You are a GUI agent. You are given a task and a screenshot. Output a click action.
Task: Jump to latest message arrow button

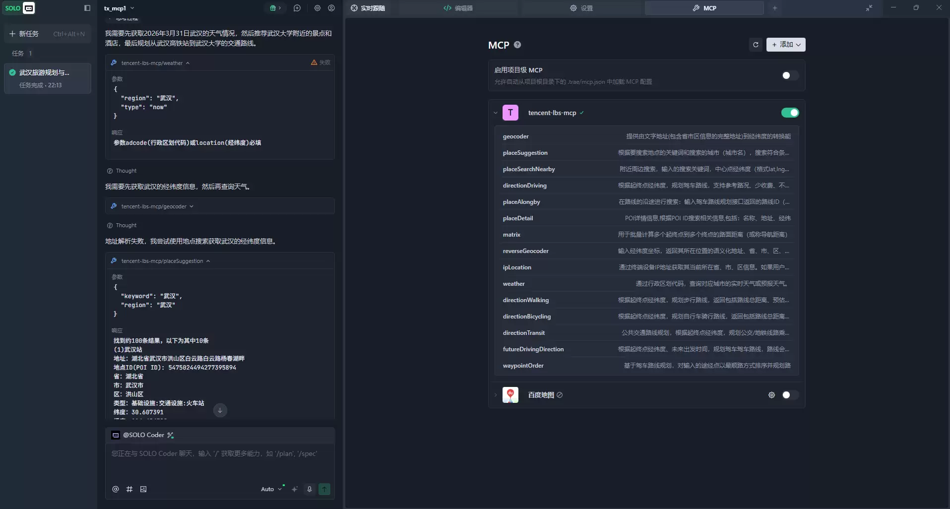click(220, 410)
